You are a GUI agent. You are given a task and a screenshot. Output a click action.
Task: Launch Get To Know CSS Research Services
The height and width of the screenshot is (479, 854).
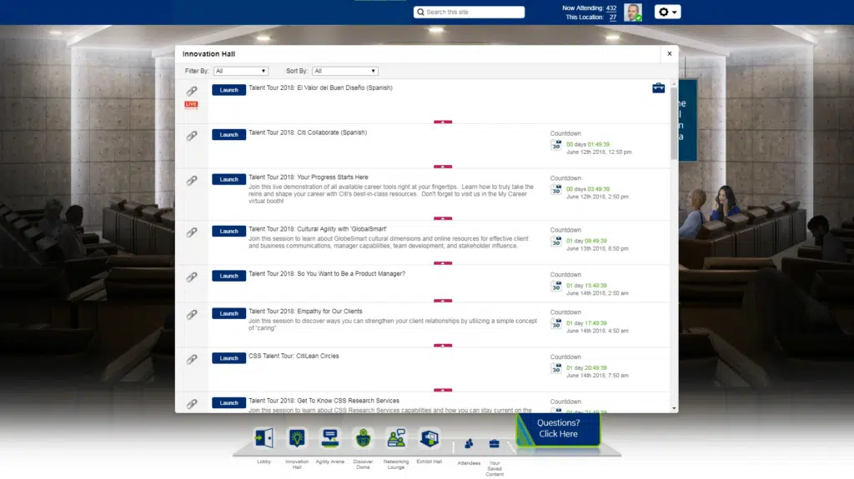coord(229,403)
